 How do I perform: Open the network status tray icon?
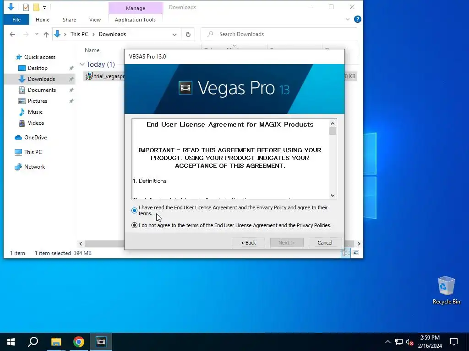[399, 342]
